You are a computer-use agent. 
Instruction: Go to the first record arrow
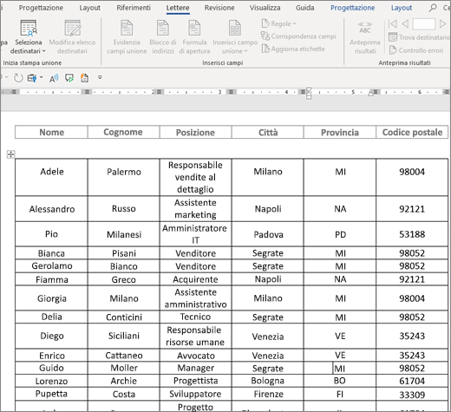393,23
